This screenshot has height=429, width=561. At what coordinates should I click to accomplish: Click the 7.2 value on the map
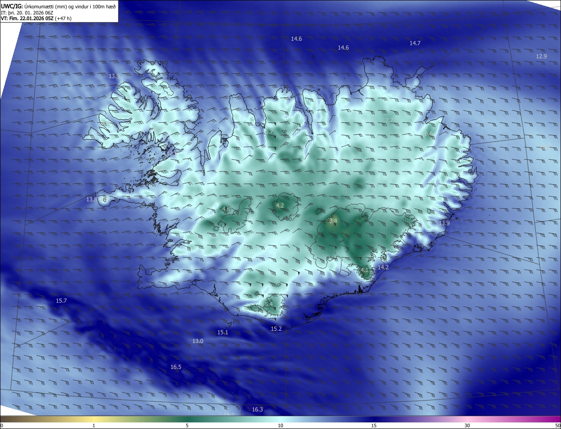click(389, 120)
